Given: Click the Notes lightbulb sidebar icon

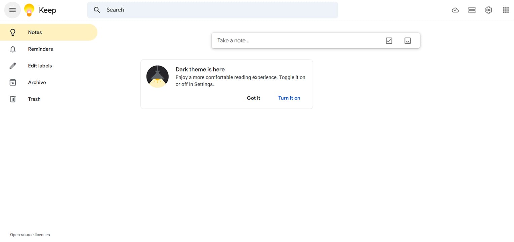Looking at the screenshot, I should click(13, 32).
